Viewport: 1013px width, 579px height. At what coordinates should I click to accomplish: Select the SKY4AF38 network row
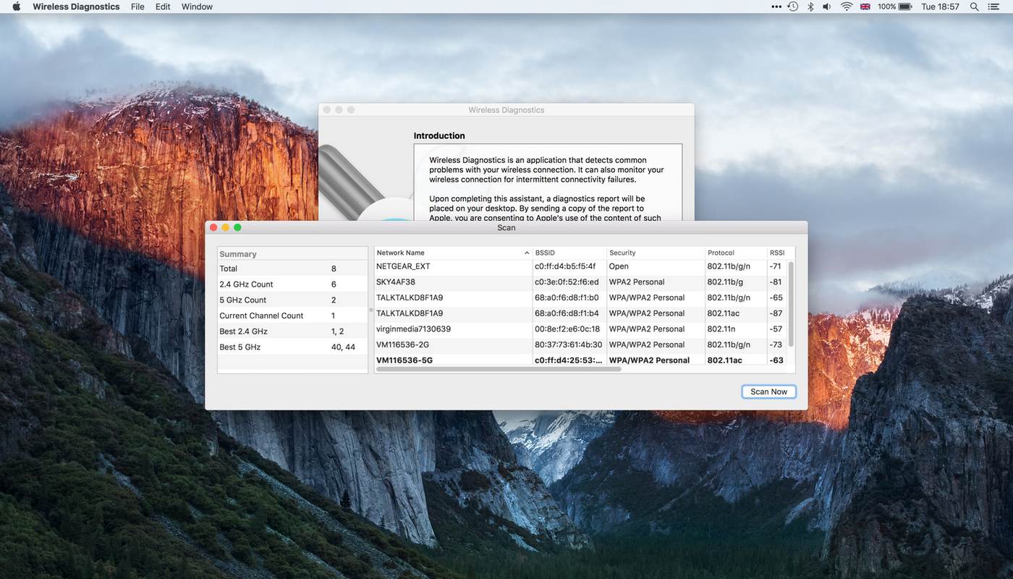[x=580, y=282]
